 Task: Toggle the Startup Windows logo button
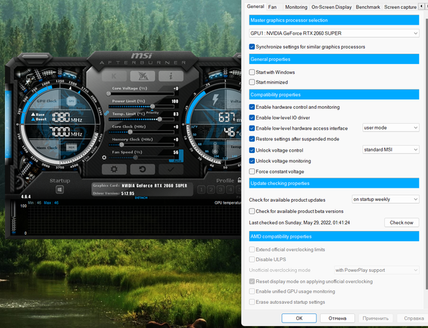[60, 190]
